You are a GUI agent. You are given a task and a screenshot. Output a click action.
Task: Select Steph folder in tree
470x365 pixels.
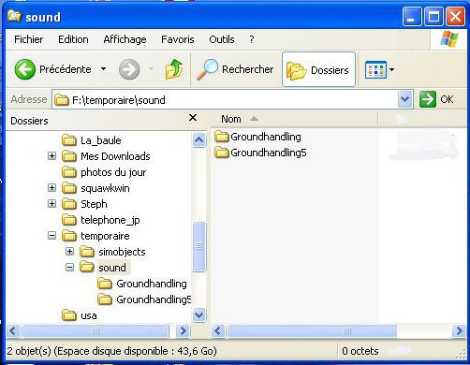pyautogui.click(x=84, y=204)
